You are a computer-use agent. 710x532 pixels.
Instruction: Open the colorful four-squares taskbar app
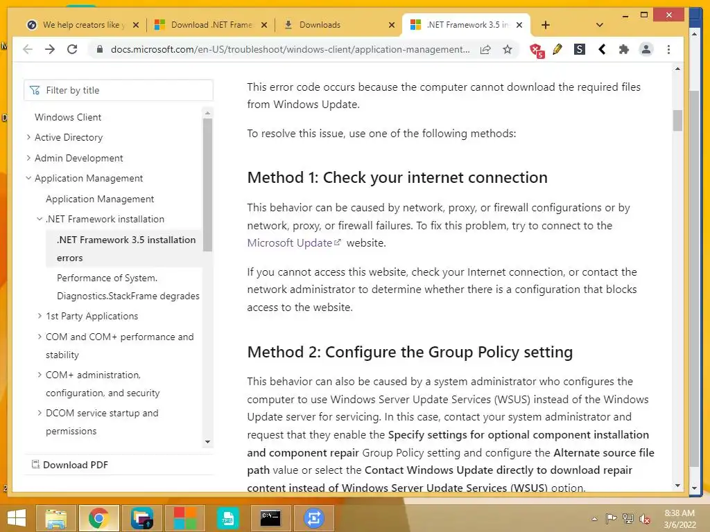[184, 518]
